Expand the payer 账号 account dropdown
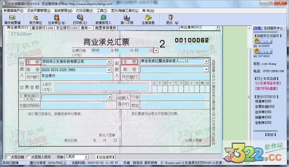Screen dimensions: 289x167 coord(109,70)
